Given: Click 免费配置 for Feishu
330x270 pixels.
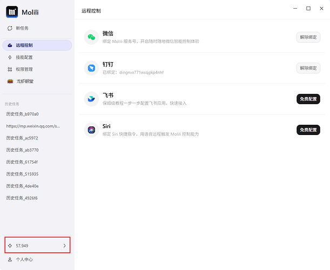Looking at the screenshot, I should 308,99.
